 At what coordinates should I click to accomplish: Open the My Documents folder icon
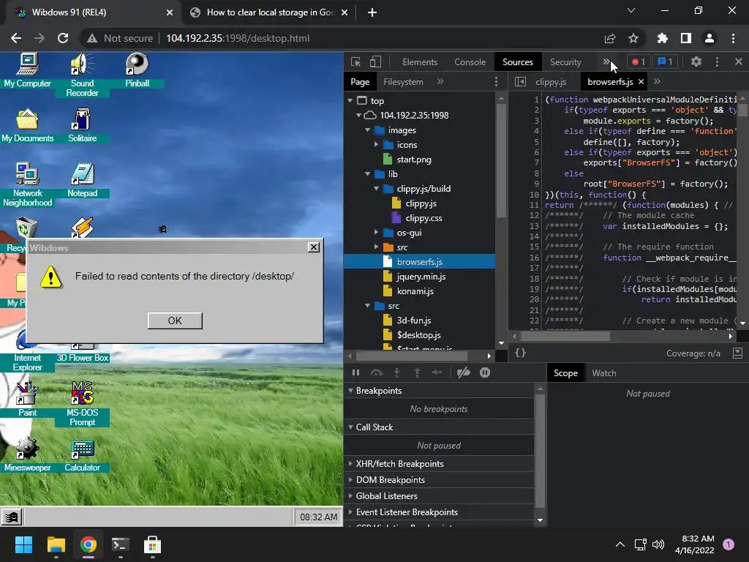coord(27,126)
